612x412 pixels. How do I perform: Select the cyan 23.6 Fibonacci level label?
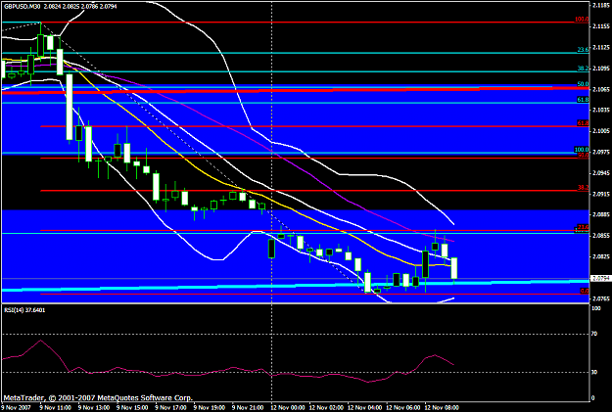pos(584,50)
